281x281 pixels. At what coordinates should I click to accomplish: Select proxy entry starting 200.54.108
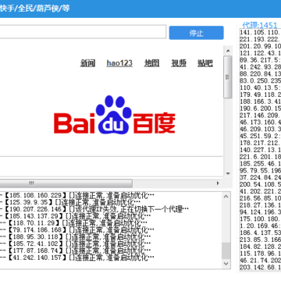pyautogui.click(x=260, y=184)
